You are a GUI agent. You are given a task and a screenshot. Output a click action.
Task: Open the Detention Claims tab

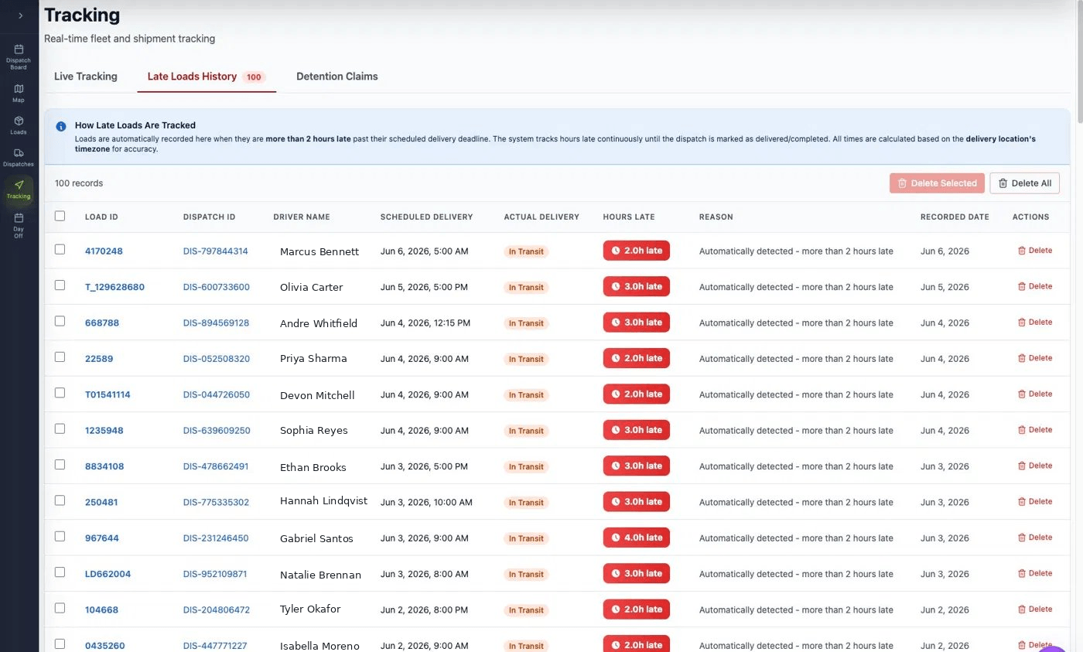(x=337, y=77)
